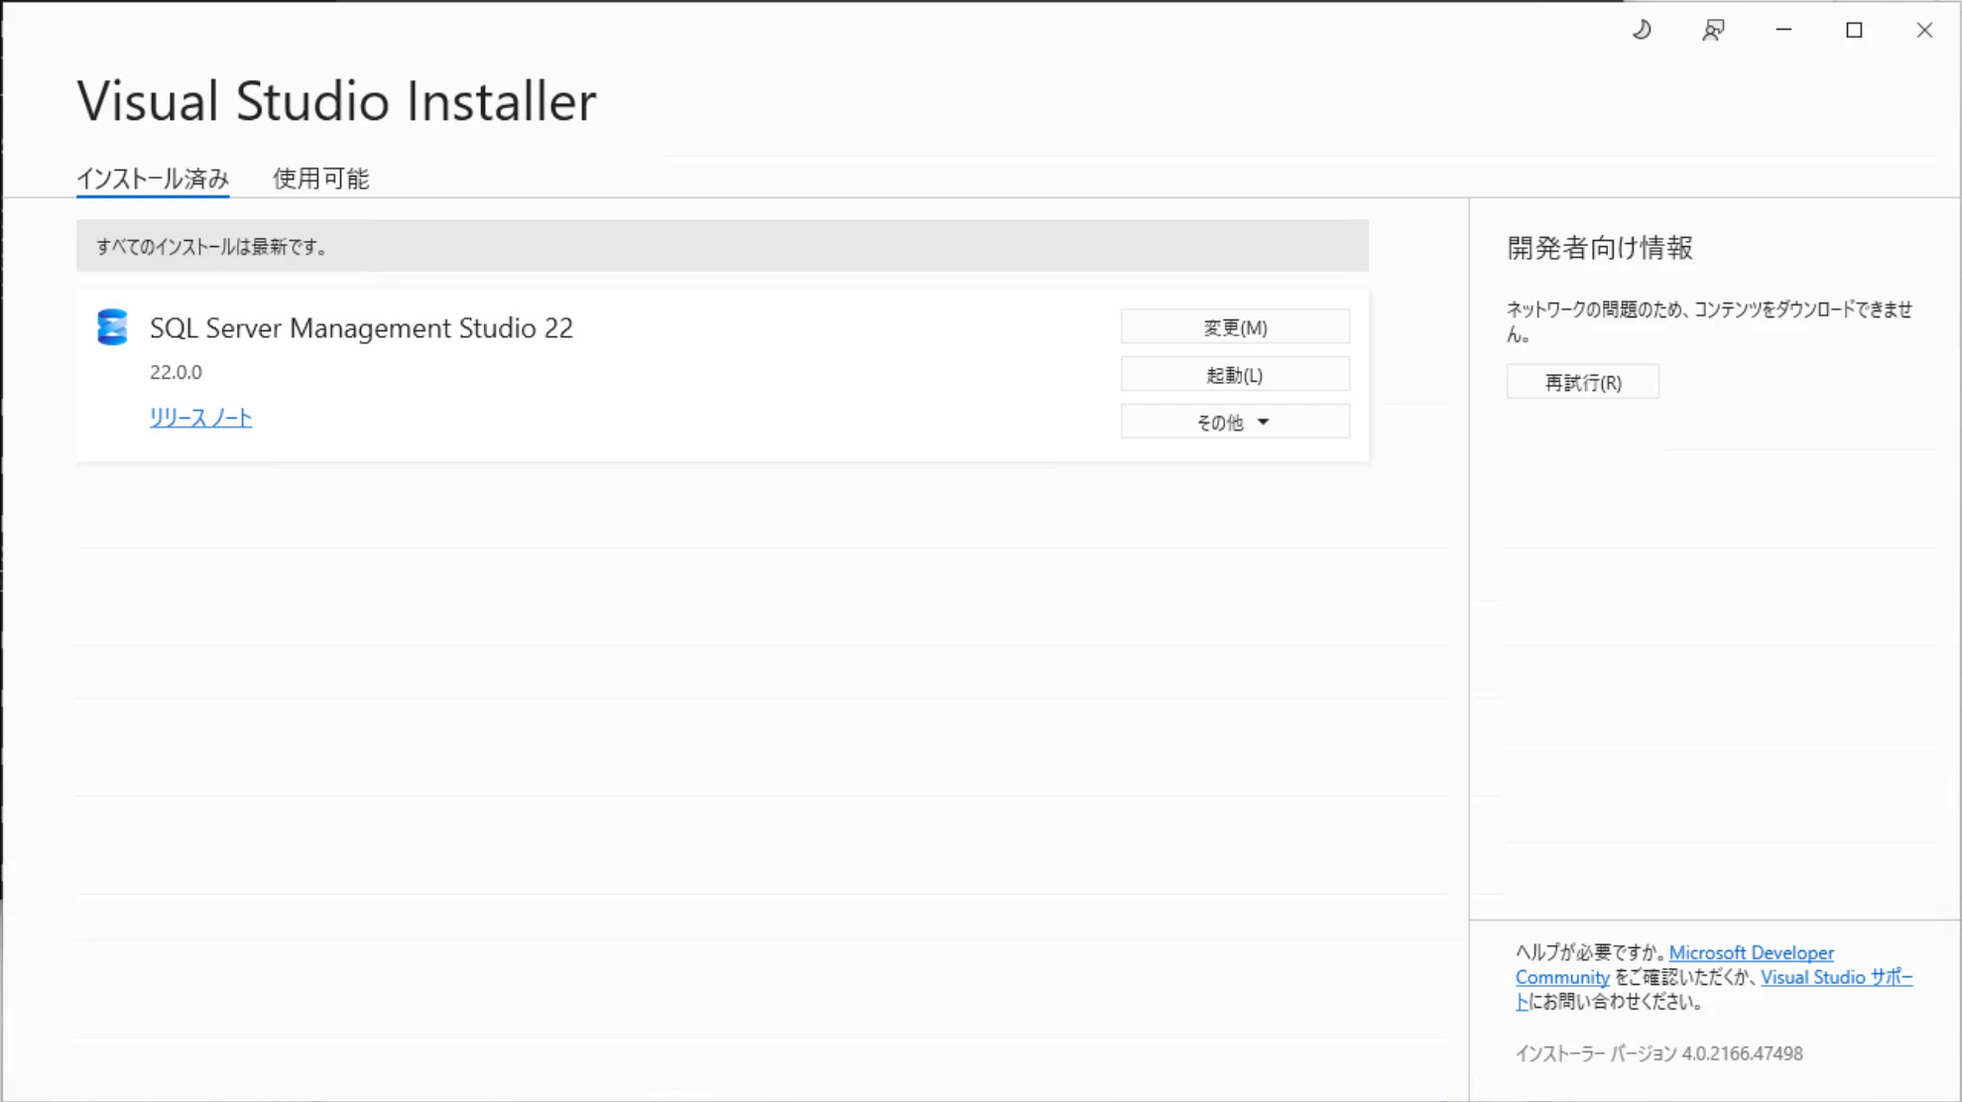
Task: Click the network problem error message
Action: coord(1709,321)
